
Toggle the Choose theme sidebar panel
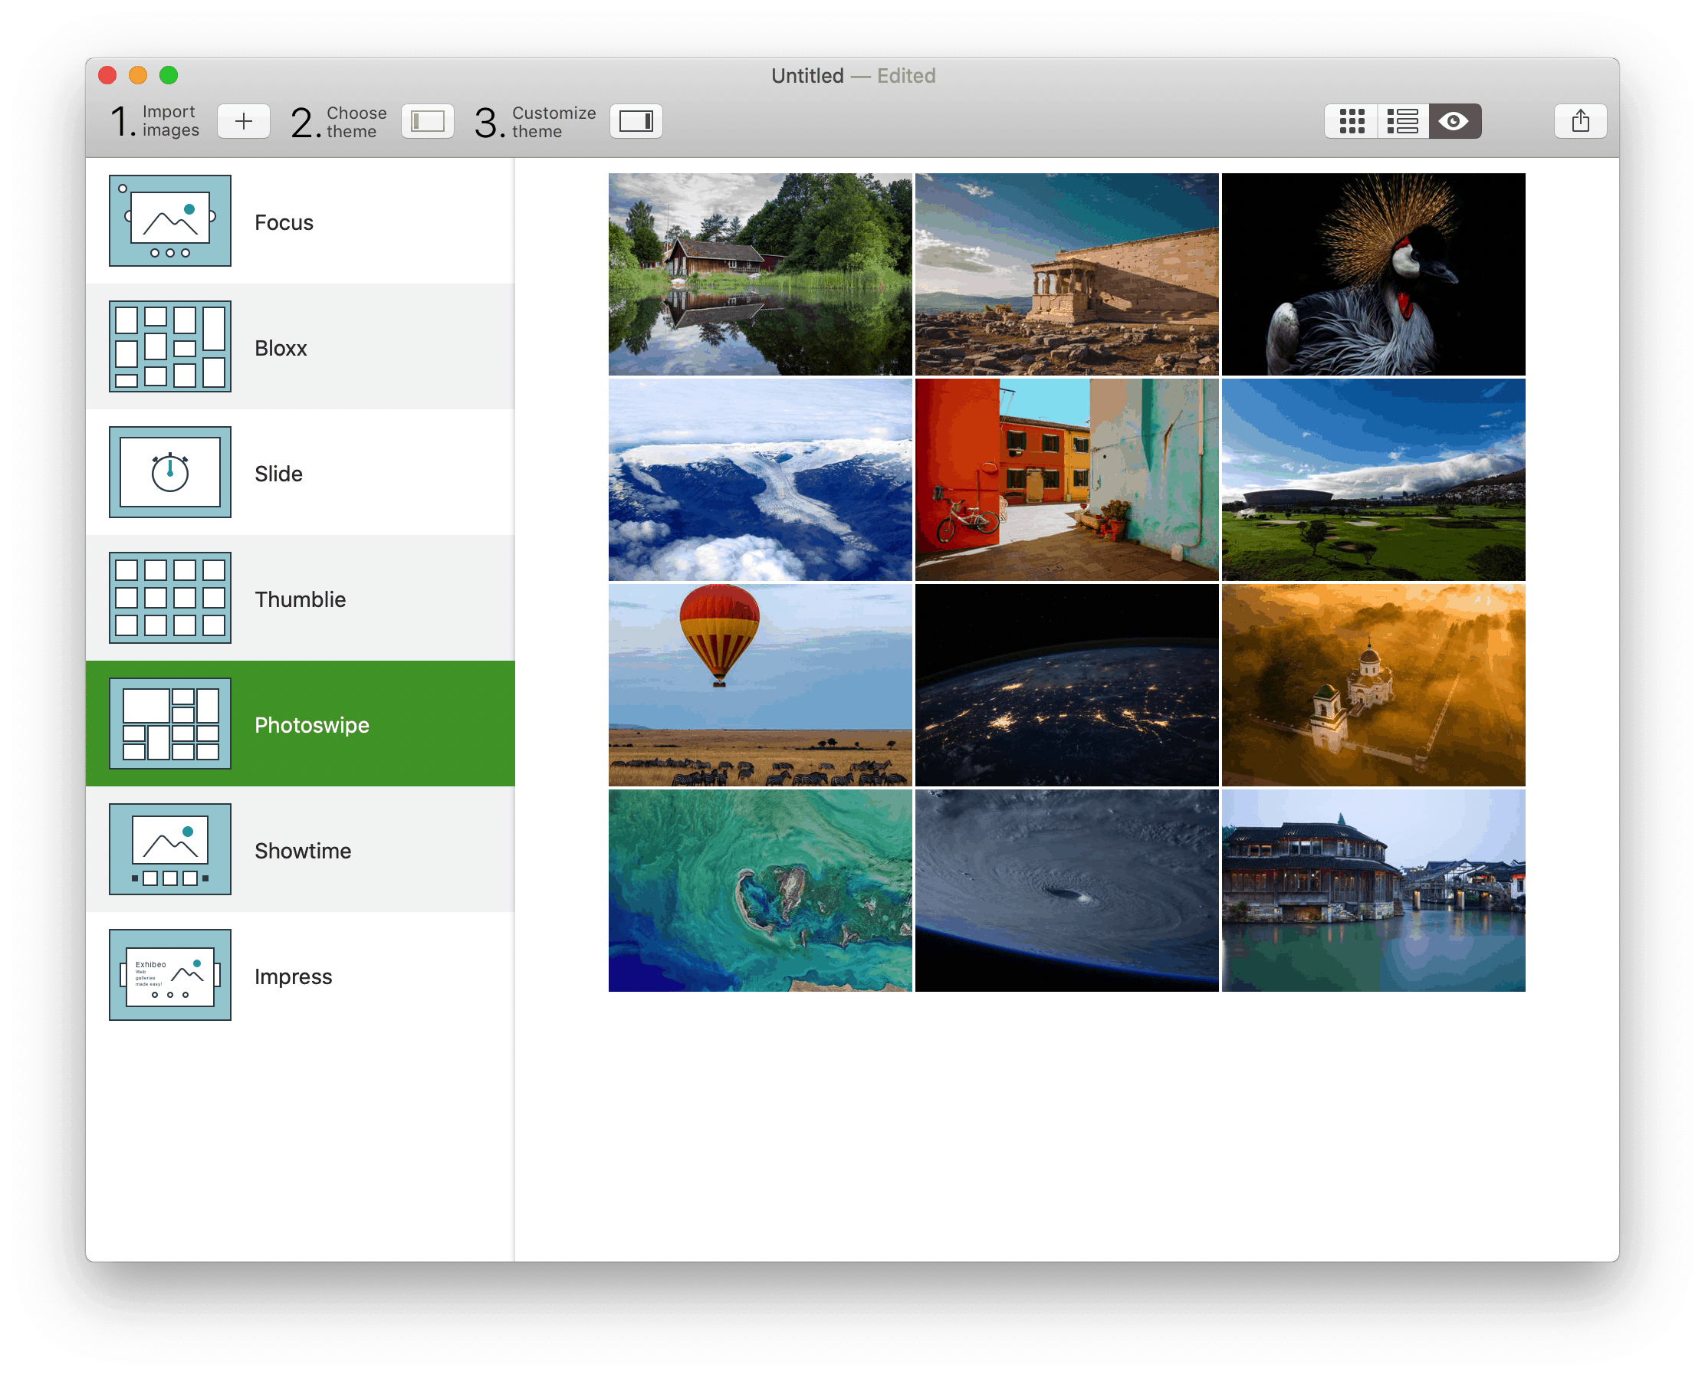(x=427, y=121)
